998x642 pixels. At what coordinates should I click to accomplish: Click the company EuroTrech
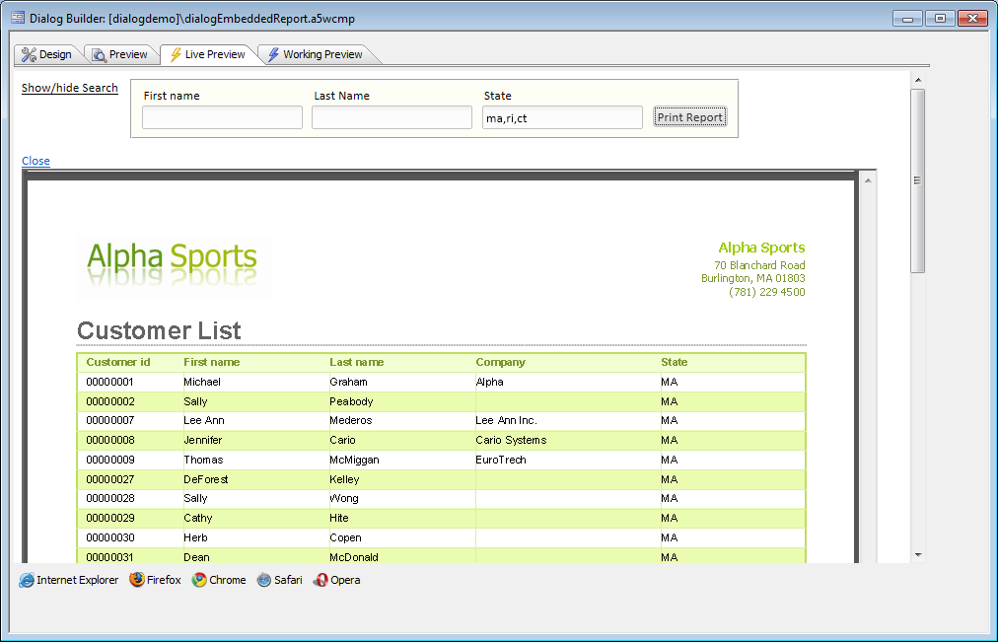coord(501,460)
